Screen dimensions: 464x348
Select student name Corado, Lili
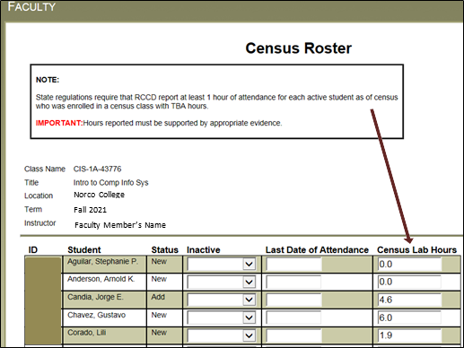[x=87, y=333]
